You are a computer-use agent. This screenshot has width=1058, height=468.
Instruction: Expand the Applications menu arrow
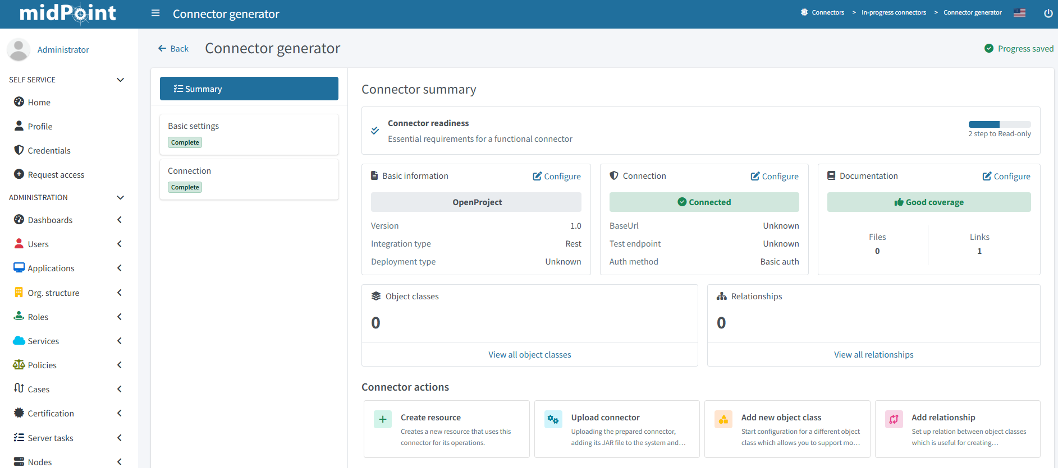tap(119, 268)
